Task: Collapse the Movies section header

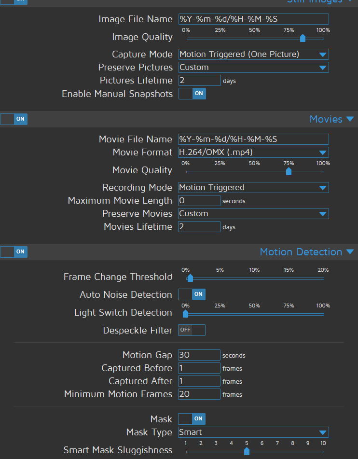Action: (331, 119)
